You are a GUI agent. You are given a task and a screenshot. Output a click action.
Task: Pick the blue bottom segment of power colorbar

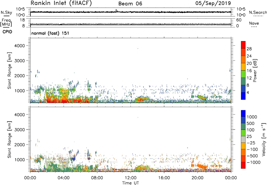(243, 96)
